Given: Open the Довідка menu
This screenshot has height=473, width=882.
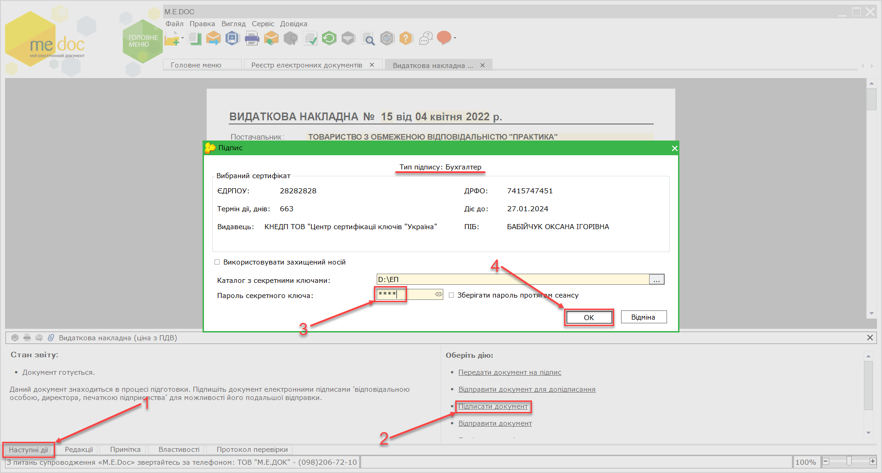Looking at the screenshot, I should click(x=294, y=24).
